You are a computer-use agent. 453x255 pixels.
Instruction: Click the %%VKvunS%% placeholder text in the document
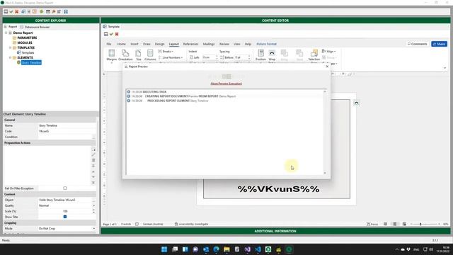coord(278,189)
